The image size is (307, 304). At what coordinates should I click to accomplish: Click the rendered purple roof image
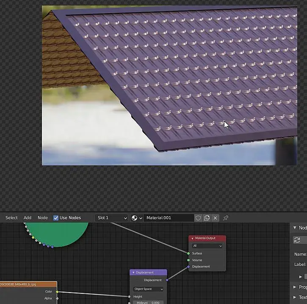(x=169, y=85)
